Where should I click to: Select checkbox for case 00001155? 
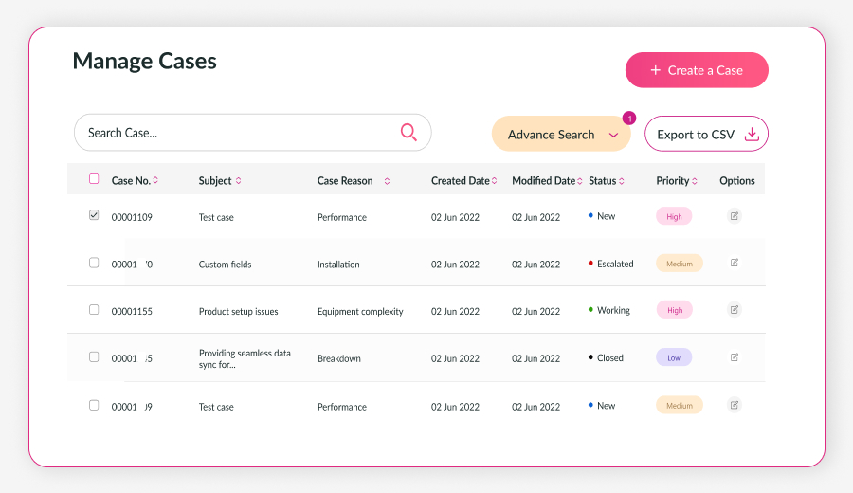[x=94, y=309]
